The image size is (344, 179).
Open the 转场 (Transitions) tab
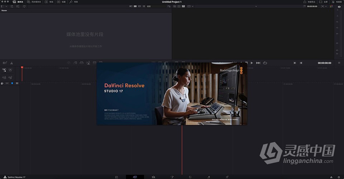click(x=49, y=2)
